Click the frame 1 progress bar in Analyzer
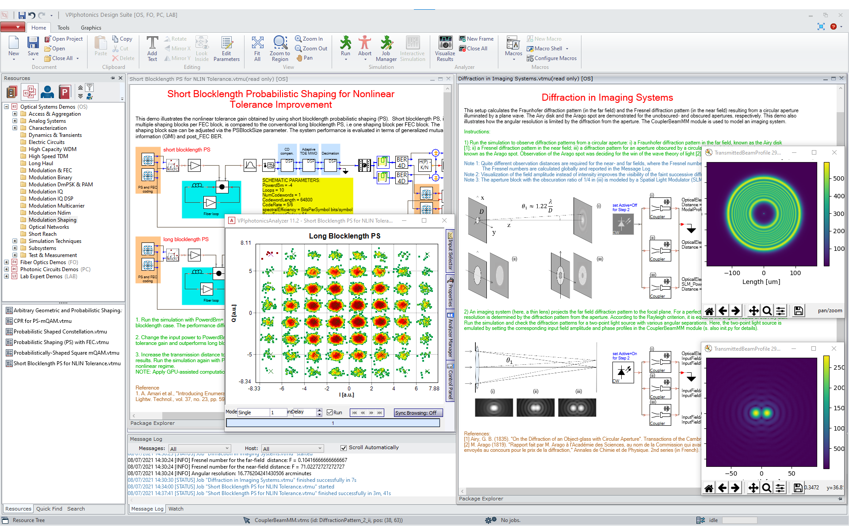This screenshot has width=849, height=526. 333,423
